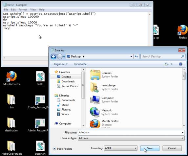The image size is (188, 156).
Task: Click the search magnifier in Search Desktop box
Action: 183,56
